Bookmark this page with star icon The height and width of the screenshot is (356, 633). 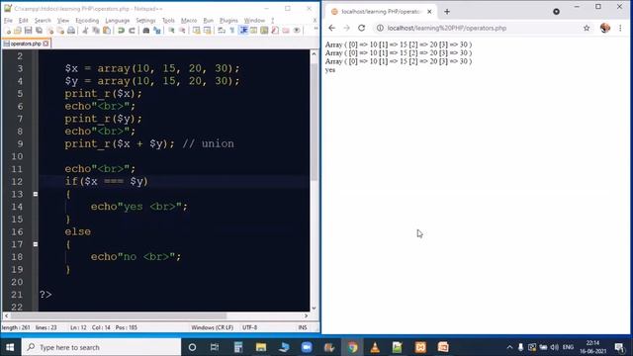point(587,28)
